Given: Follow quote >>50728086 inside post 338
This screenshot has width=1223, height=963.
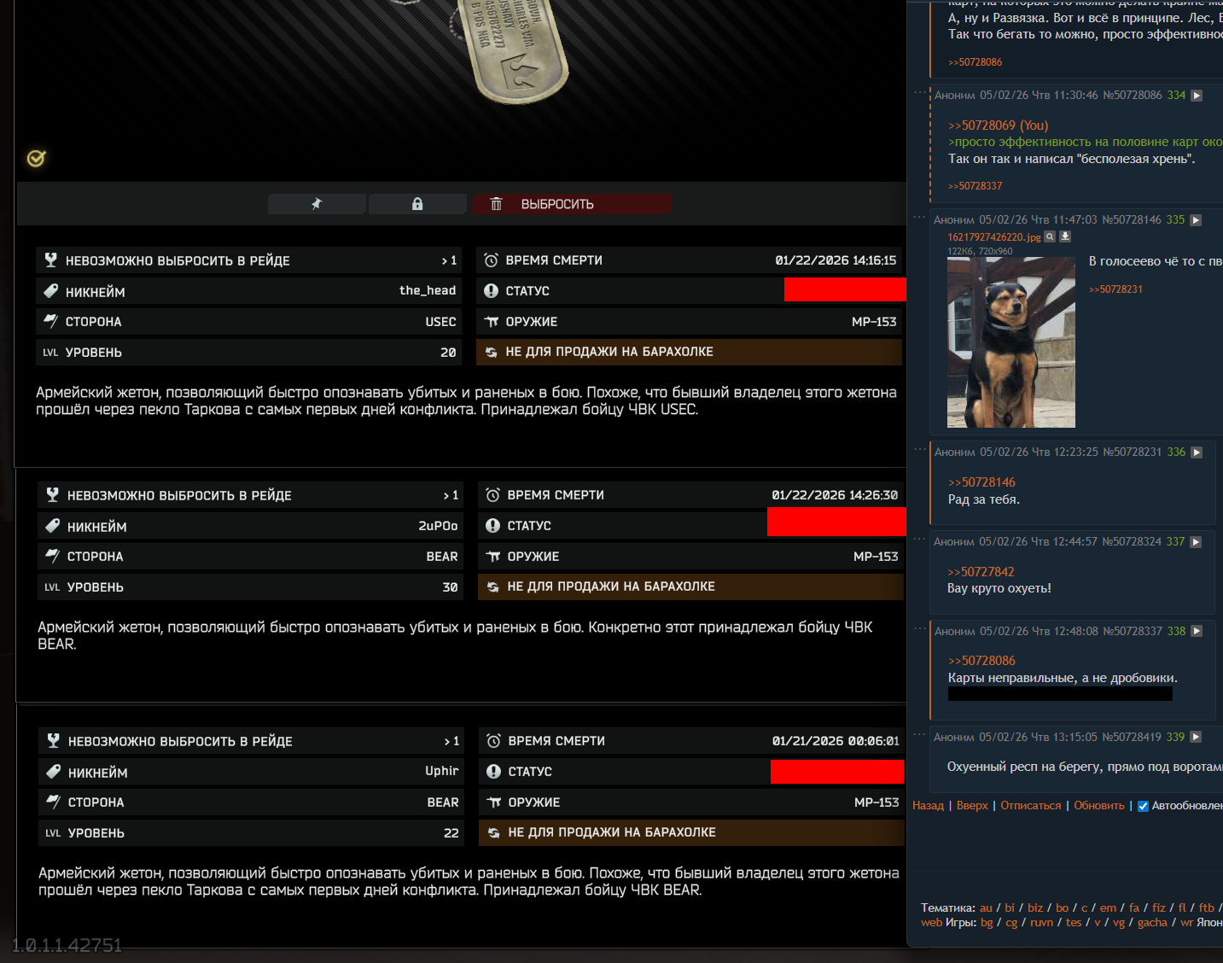Looking at the screenshot, I should (981, 661).
